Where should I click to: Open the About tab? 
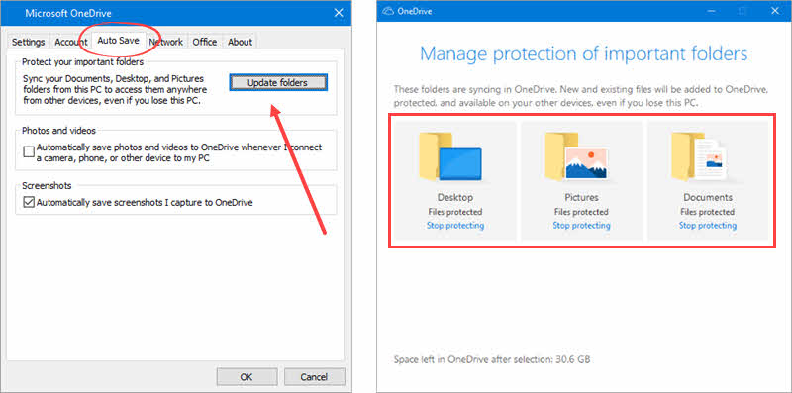[240, 42]
